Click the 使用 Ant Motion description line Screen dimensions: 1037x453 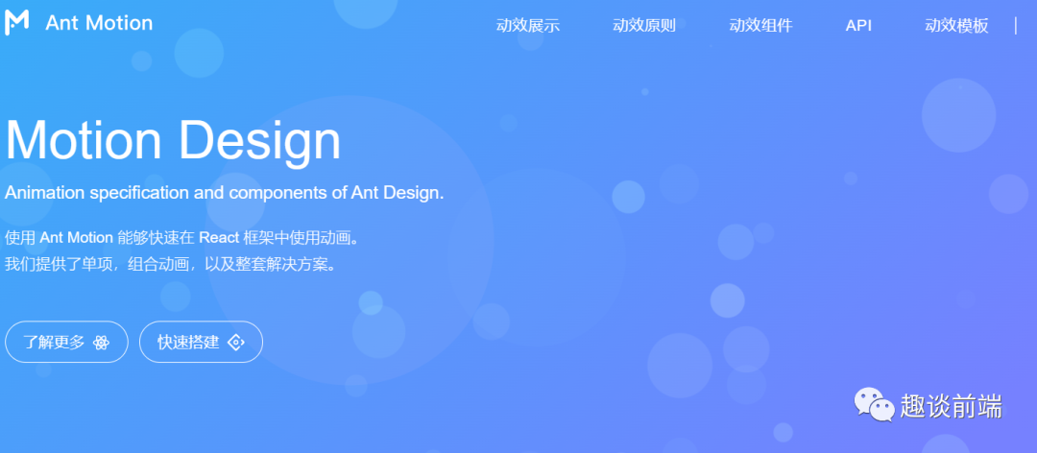pyautogui.click(x=183, y=238)
